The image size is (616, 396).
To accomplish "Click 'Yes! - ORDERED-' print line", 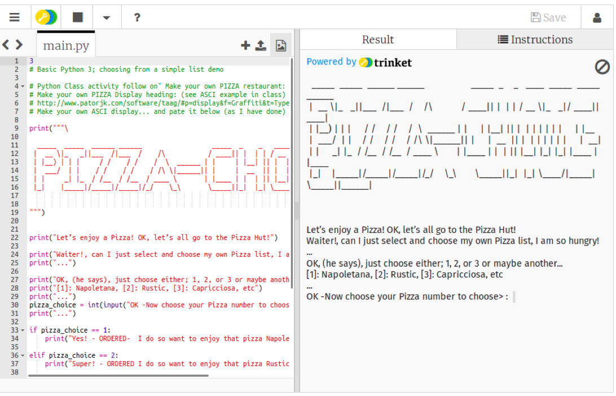I will click(x=167, y=338).
